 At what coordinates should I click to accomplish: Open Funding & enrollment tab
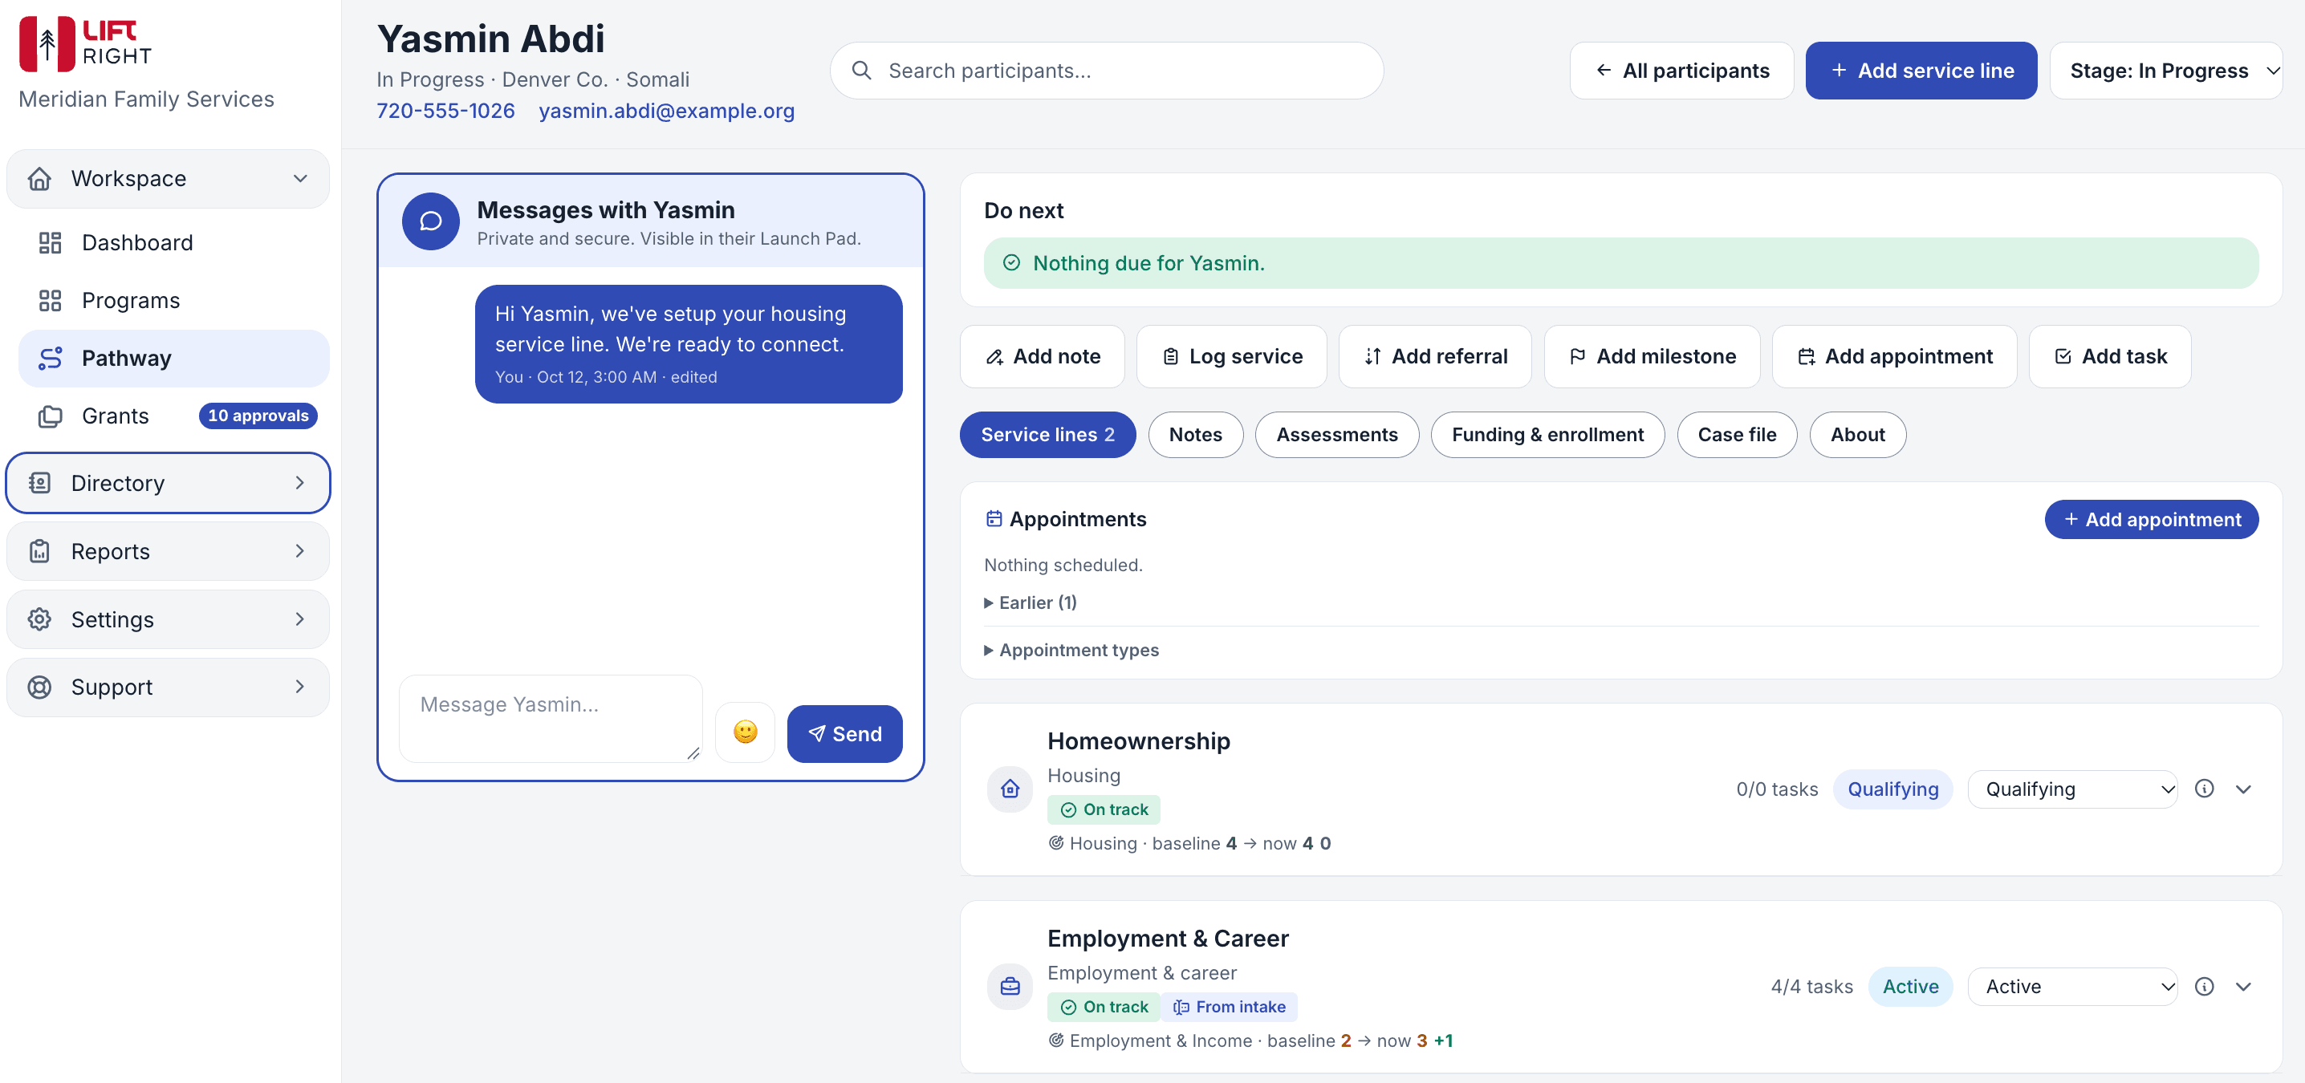pyautogui.click(x=1547, y=435)
